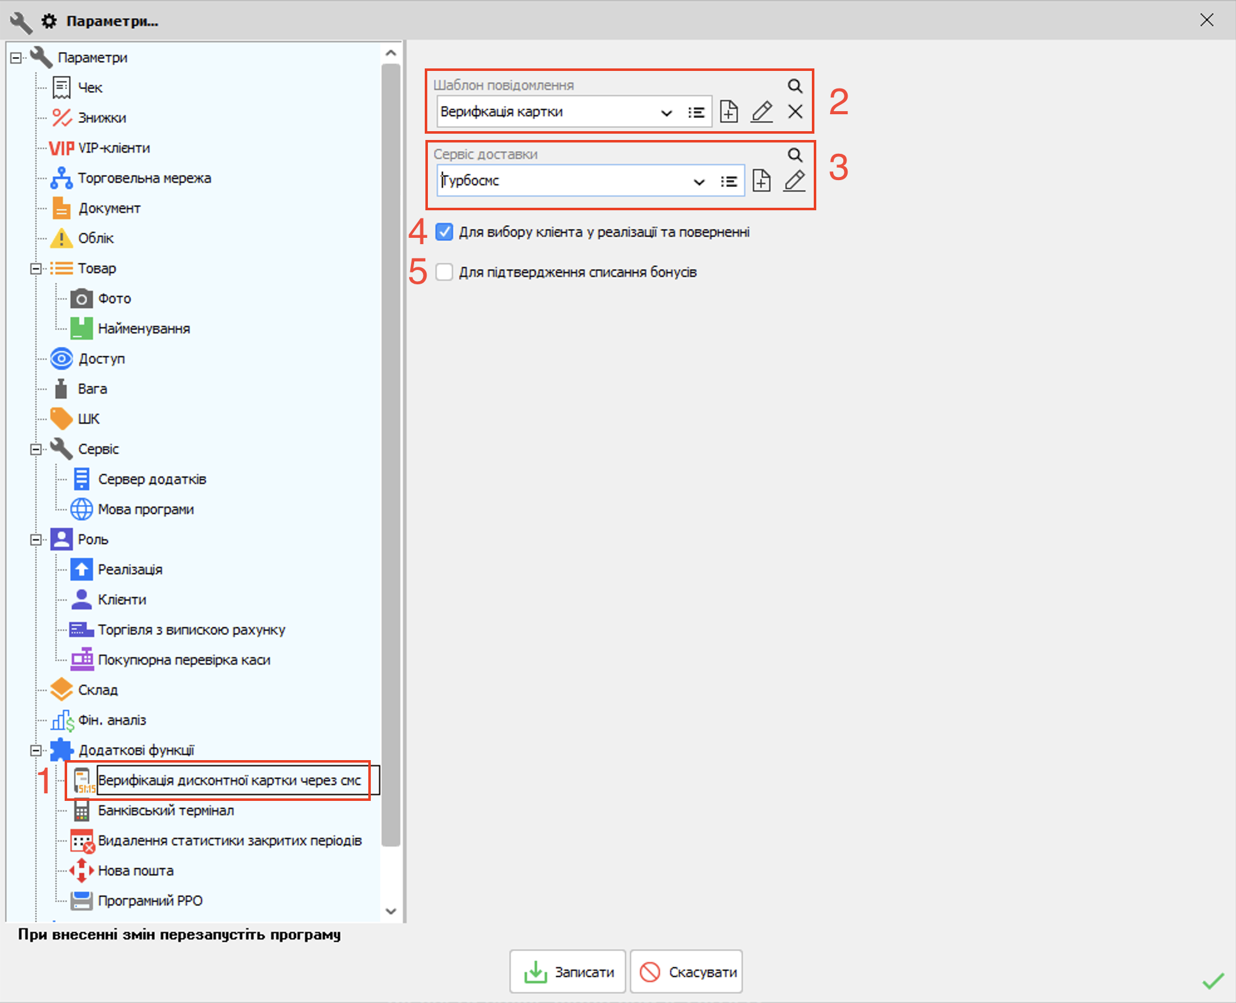This screenshot has width=1236, height=1003.
Task: Open the Верифкація картки template dropdown
Action: (x=666, y=113)
